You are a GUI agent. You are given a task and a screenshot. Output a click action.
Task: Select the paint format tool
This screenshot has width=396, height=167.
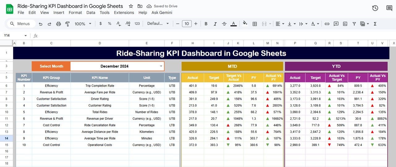(x=67, y=24)
